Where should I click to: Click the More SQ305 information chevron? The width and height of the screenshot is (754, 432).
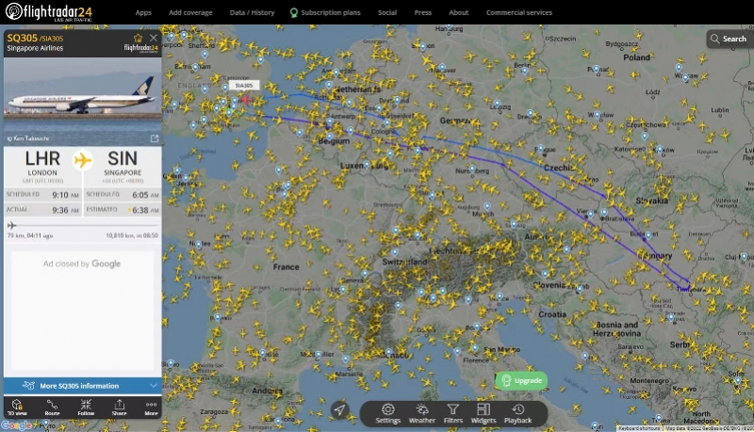153,386
